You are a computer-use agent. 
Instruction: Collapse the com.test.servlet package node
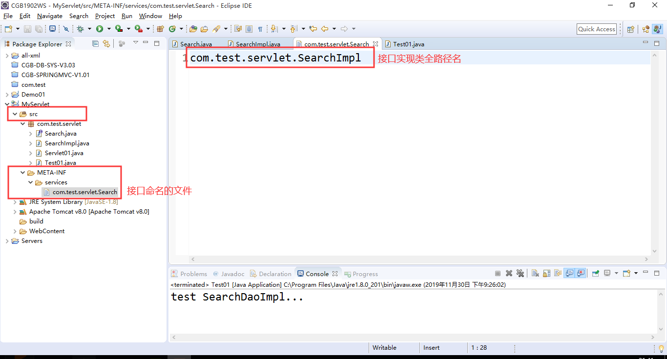(x=23, y=124)
